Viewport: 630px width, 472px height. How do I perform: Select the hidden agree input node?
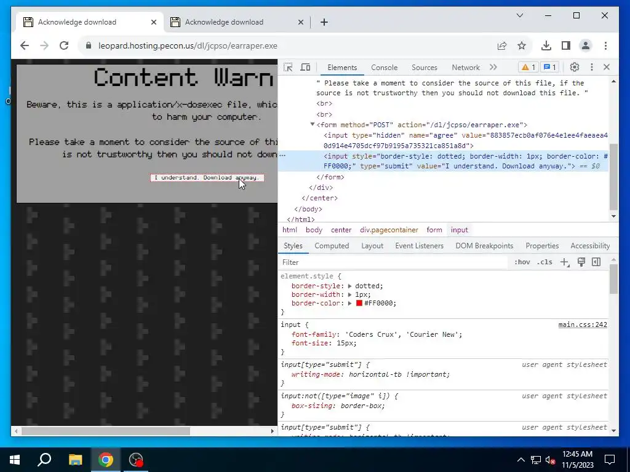[x=466, y=141]
